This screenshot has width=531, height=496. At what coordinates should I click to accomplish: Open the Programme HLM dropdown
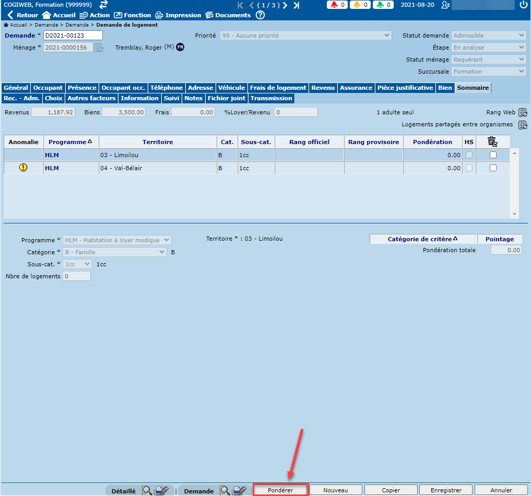(117, 240)
